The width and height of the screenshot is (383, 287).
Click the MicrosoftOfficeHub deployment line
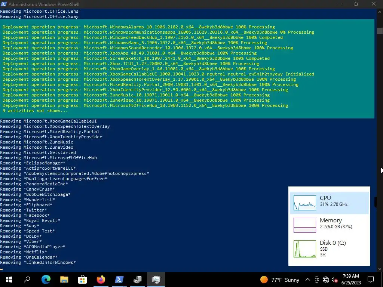[x=145, y=105]
